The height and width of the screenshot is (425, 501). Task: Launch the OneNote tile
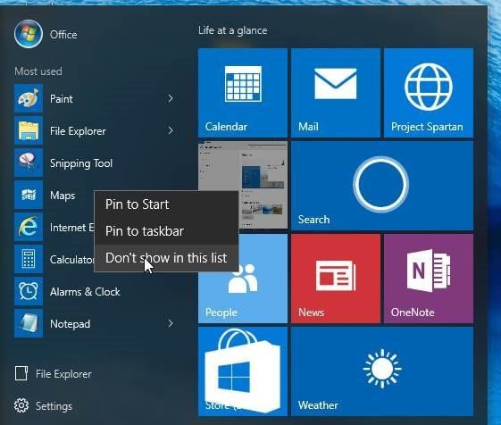pos(429,279)
